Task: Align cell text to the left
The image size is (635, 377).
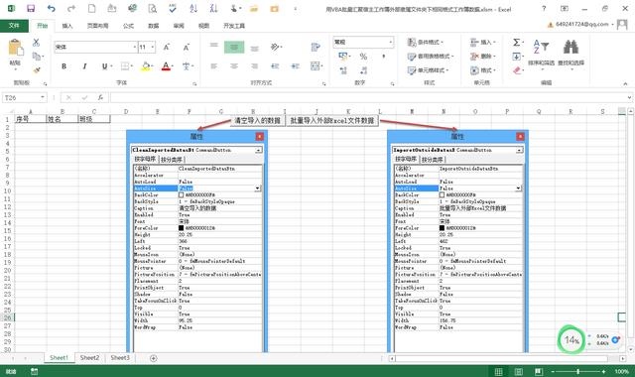Action: click(x=214, y=66)
